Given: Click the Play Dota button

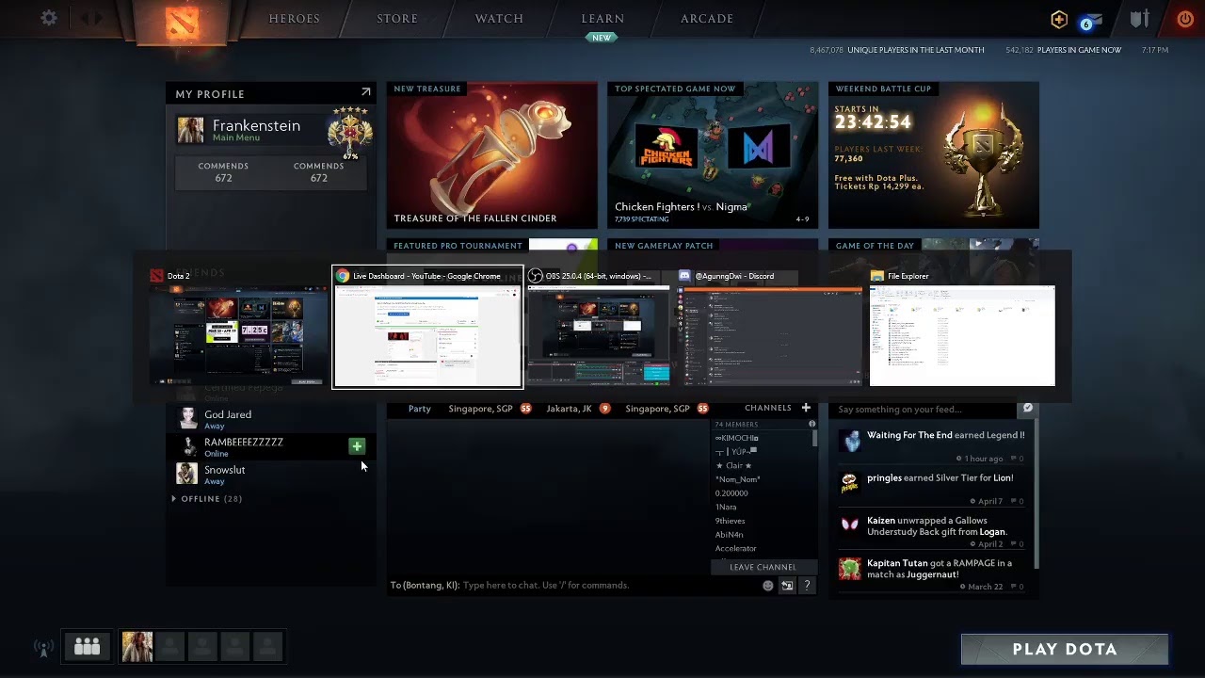Looking at the screenshot, I should pyautogui.click(x=1065, y=650).
